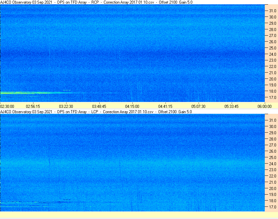Pick the 23.0 frequency label on LCP chart

[273, 170]
